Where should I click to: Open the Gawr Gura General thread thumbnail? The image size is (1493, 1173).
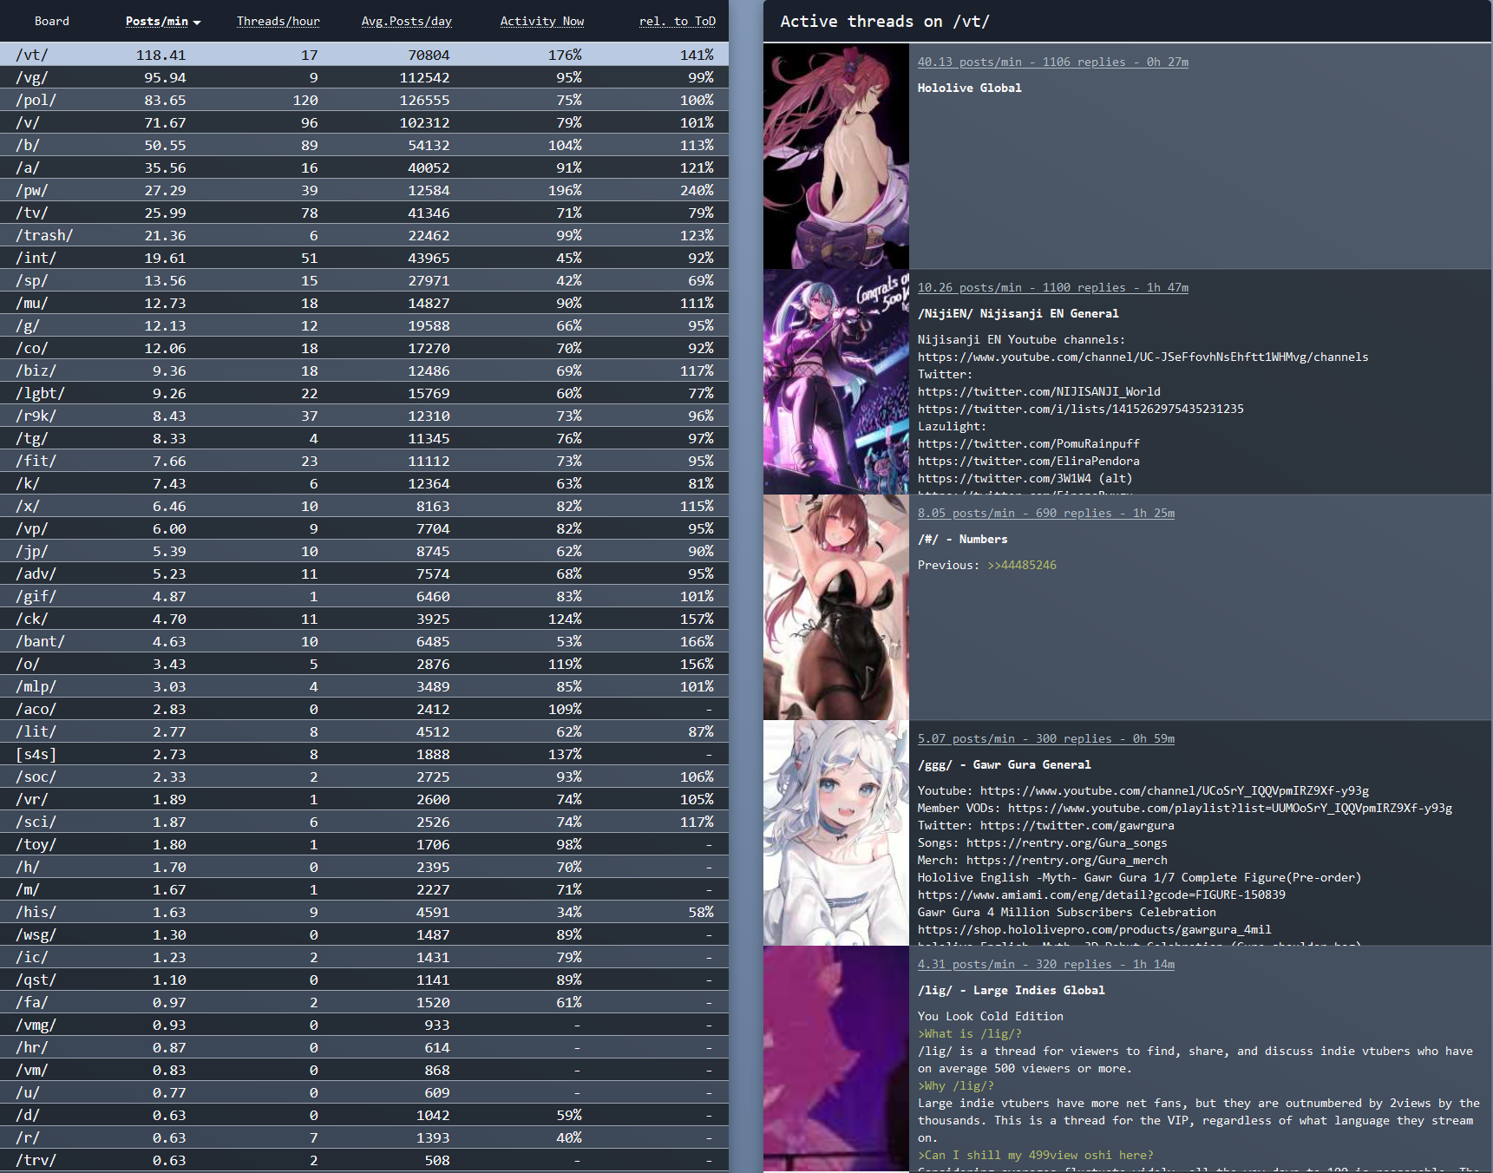pos(836,833)
